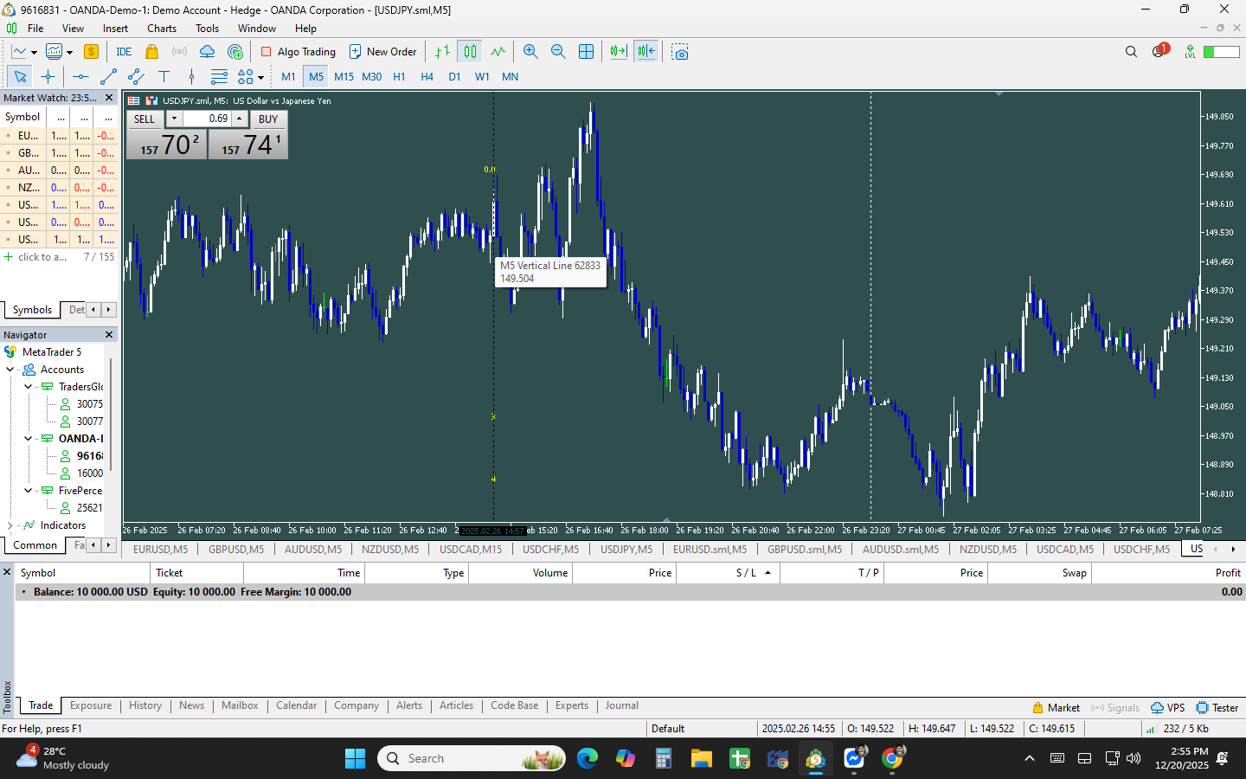The width and height of the screenshot is (1246, 779).
Task: Open the Symbols tab in Market Watch
Action: pos(33,310)
